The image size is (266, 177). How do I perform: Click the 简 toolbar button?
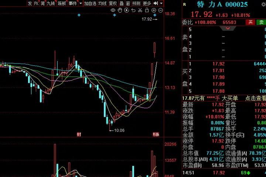(x=43, y=3)
